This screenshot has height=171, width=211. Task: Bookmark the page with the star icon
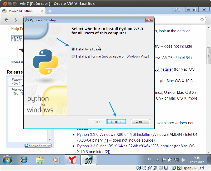pyautogui.click(x=202, y=20)
